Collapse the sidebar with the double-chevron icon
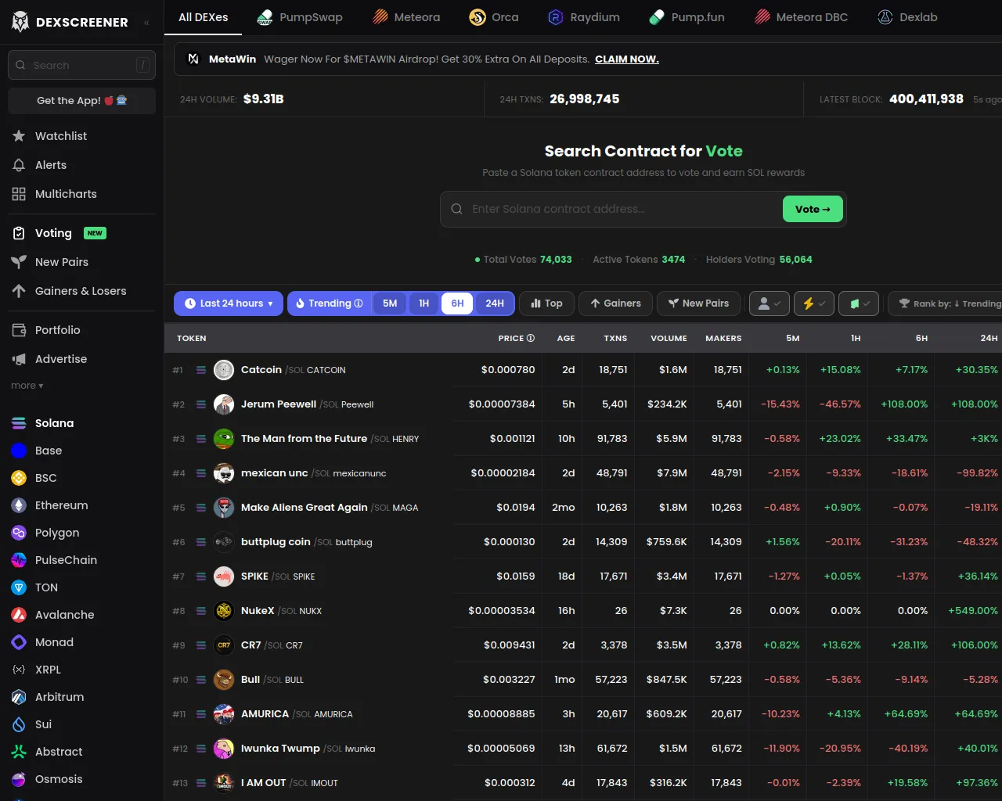The image size is (1002, 801). pyautogui.click(x=146, y=23)
